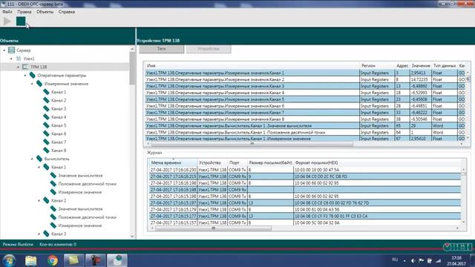
Task: Click the network icon in system tray
Action: pyautogui.click(x=438, y=260)
